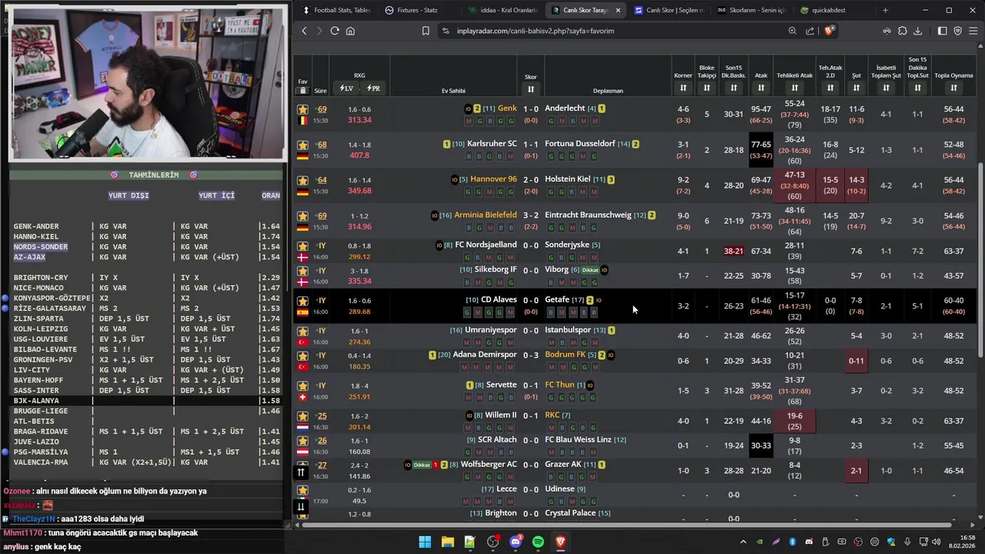Toggle the browser sidebar panel icon

pos(942,31)
